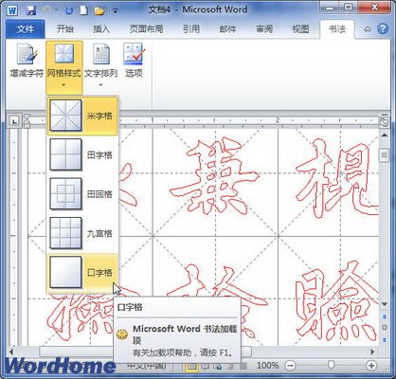Click the vertical scrollbar up arrow
The width and height of the screenshot is (396, 379).
pyautogui.click(x=384, y=135)
